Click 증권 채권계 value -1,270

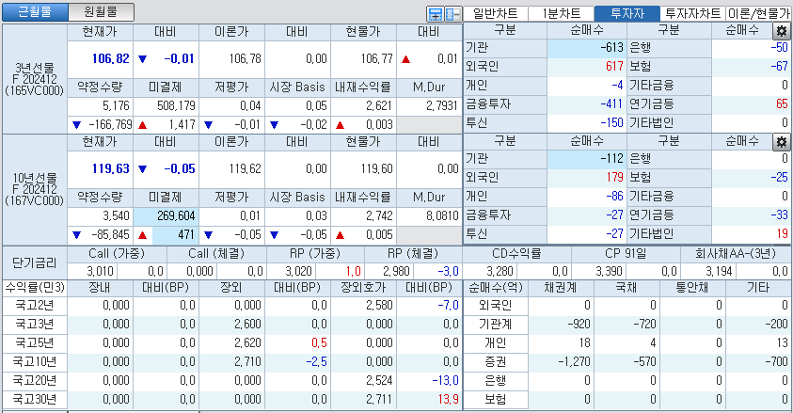[574, 361]
